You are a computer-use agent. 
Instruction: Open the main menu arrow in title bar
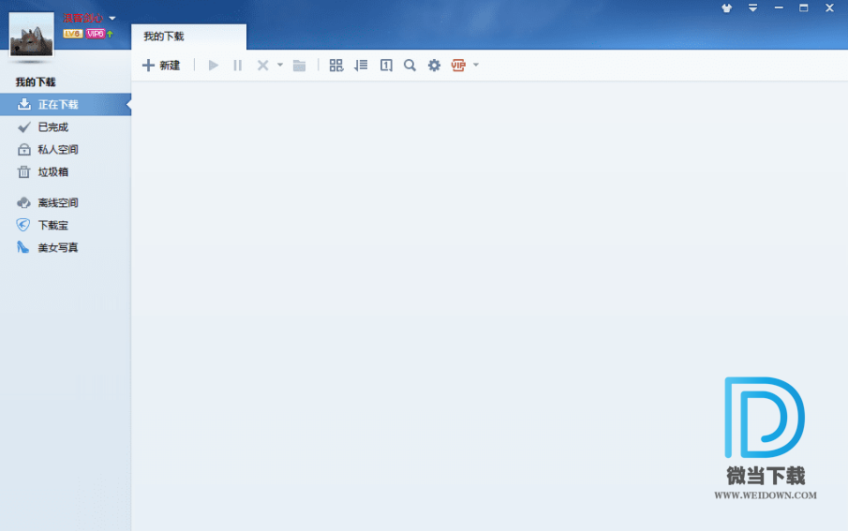click(x=752, y=8)
